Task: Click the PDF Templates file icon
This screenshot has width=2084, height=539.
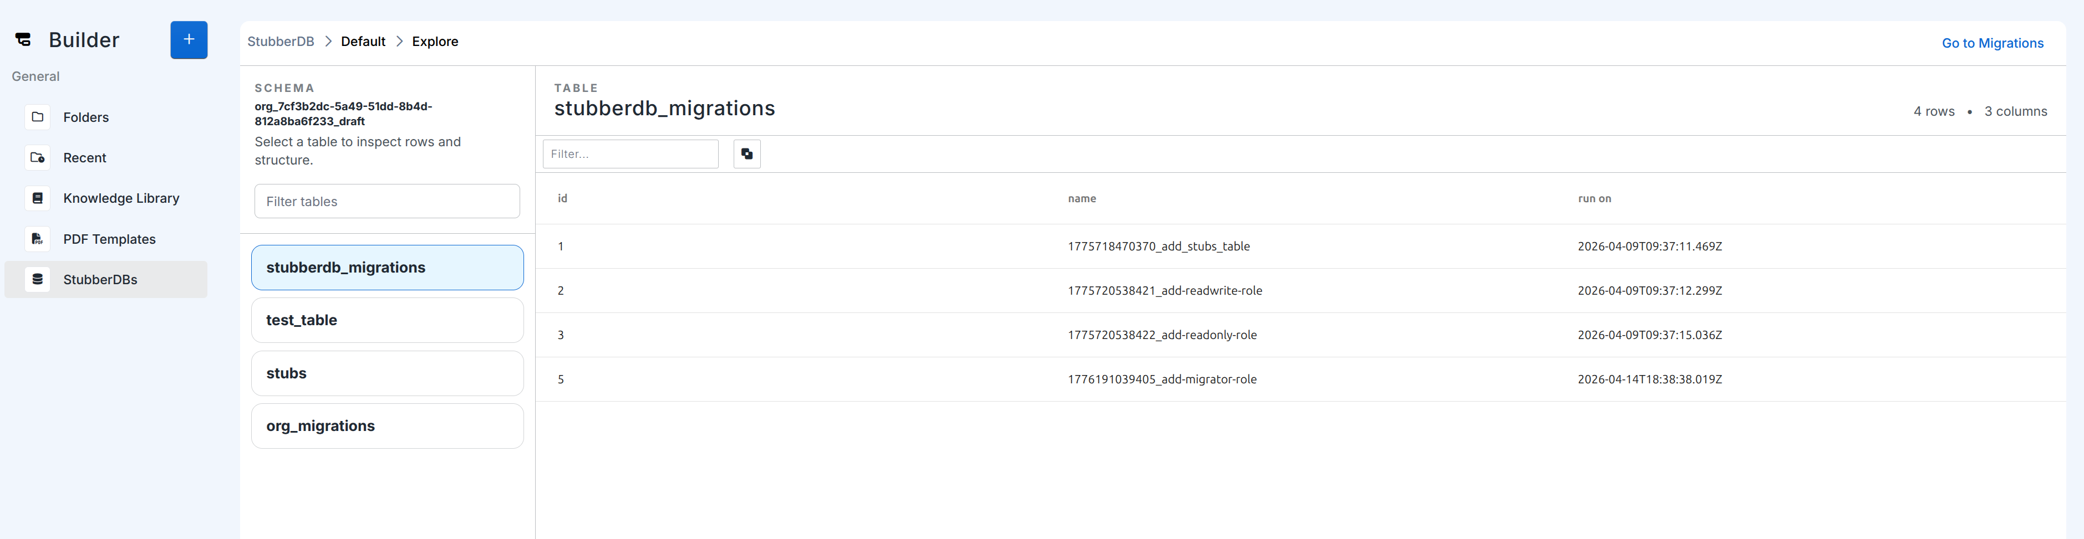Action: pos(37,239)
